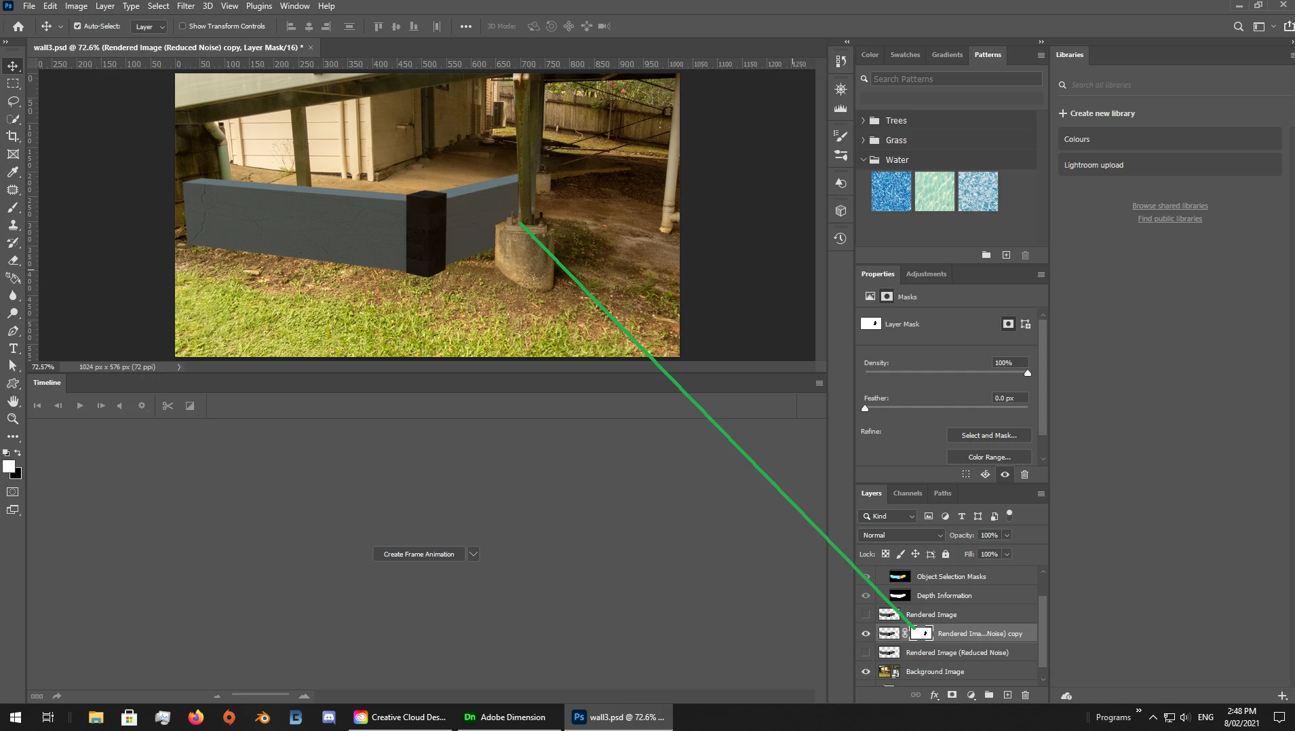The image size is (1295, 731).
Task: Select the Crop tool
Action: (13, 136)
